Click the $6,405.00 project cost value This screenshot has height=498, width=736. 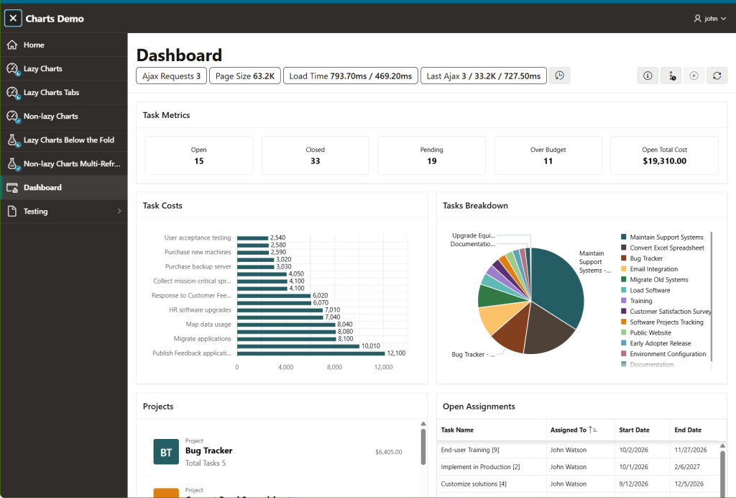(x=389, y=452)
